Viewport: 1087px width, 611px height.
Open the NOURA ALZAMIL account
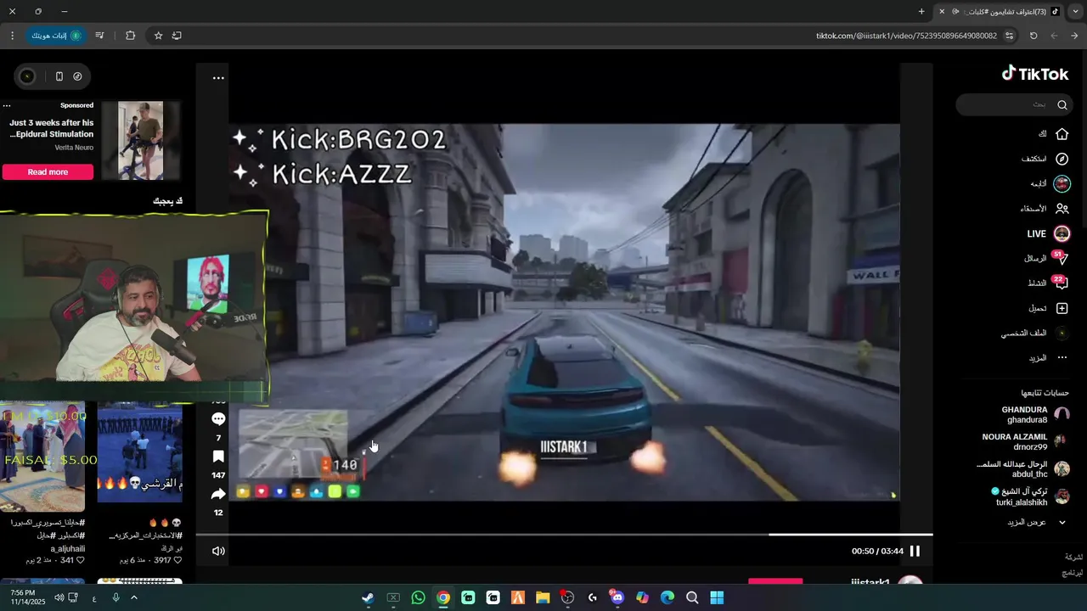1026,441
